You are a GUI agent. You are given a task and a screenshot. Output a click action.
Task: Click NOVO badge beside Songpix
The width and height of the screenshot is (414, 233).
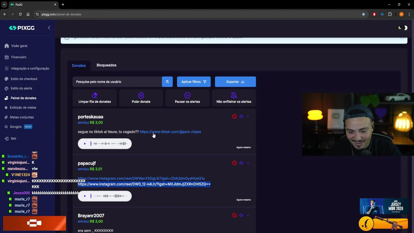coord(28,127)
